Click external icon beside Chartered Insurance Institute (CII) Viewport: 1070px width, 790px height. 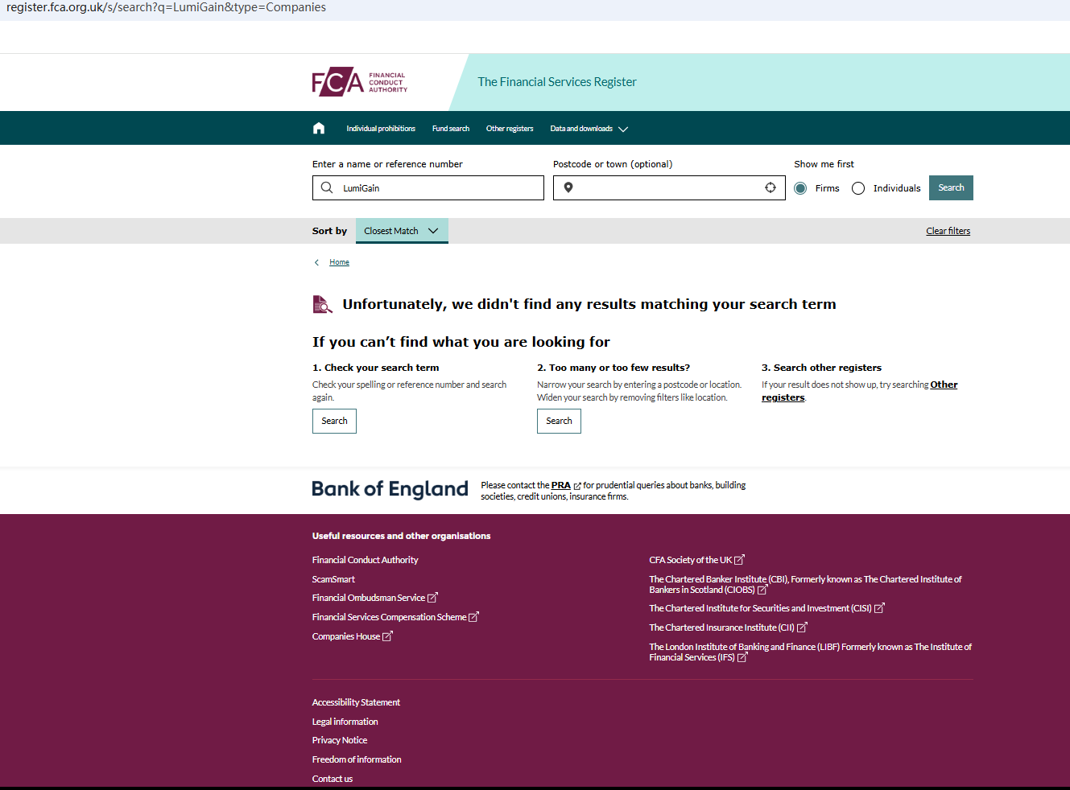coord(802,627)
